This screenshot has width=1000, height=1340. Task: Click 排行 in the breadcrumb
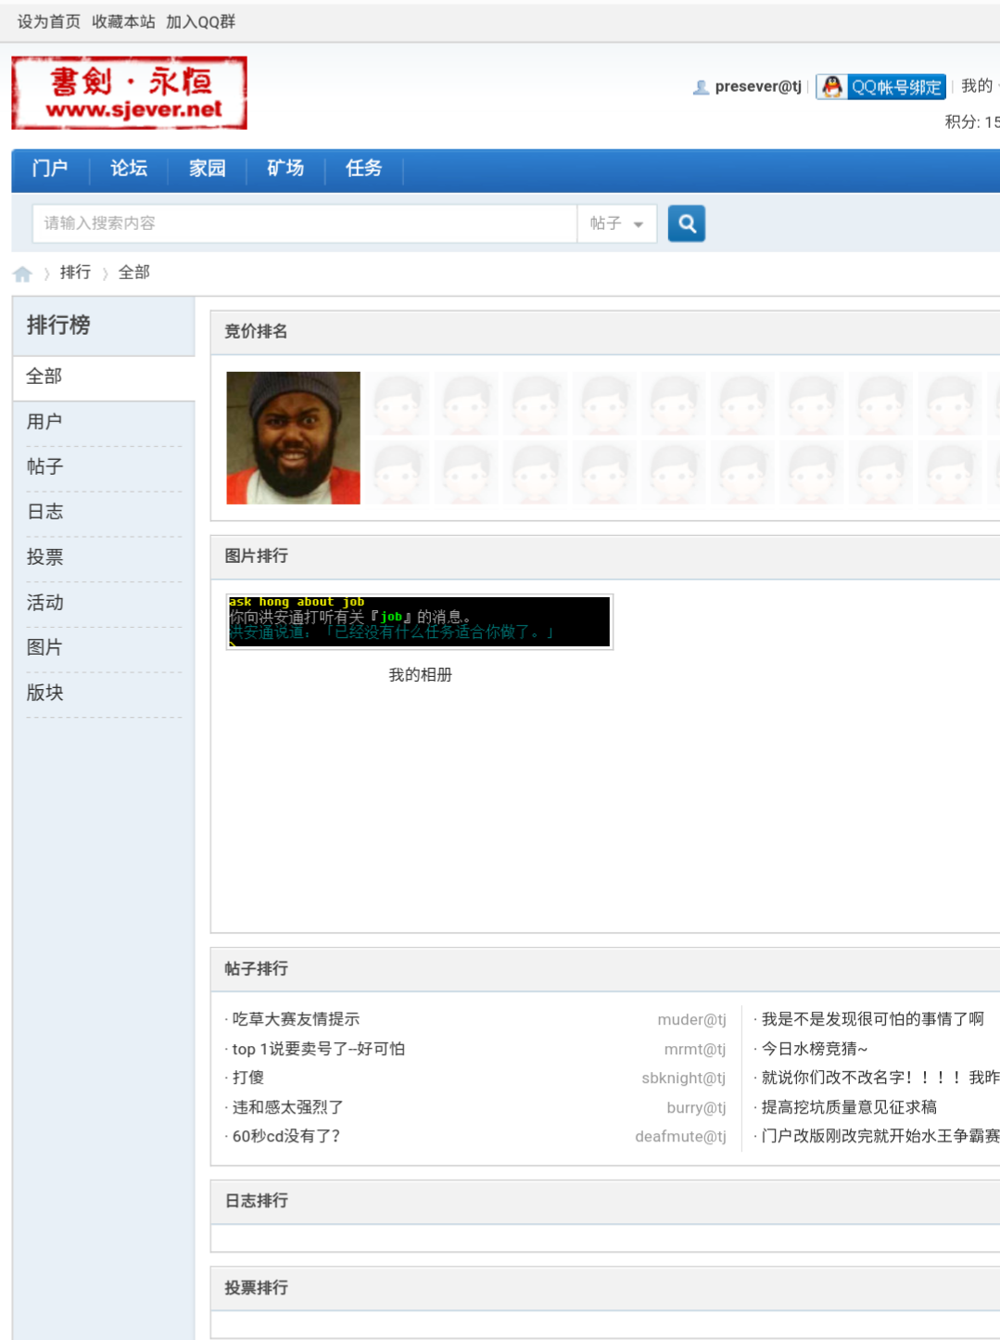pyautogui.click(x=75, y=273)
